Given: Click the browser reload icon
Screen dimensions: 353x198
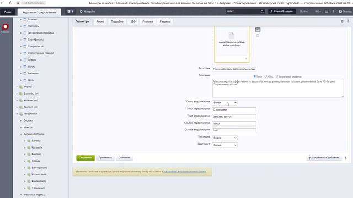Looking at the screenshot, I should point(10,3).
